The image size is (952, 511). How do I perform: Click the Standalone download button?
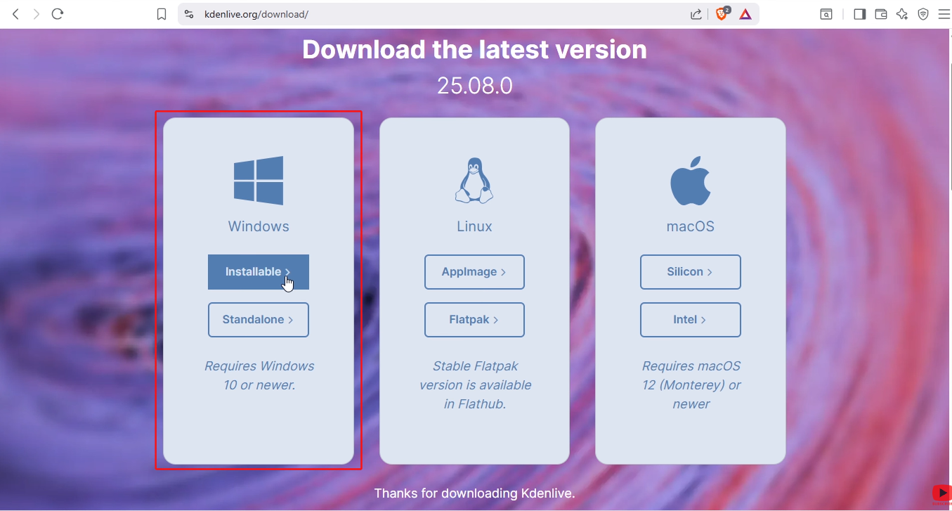click(259, 320)
